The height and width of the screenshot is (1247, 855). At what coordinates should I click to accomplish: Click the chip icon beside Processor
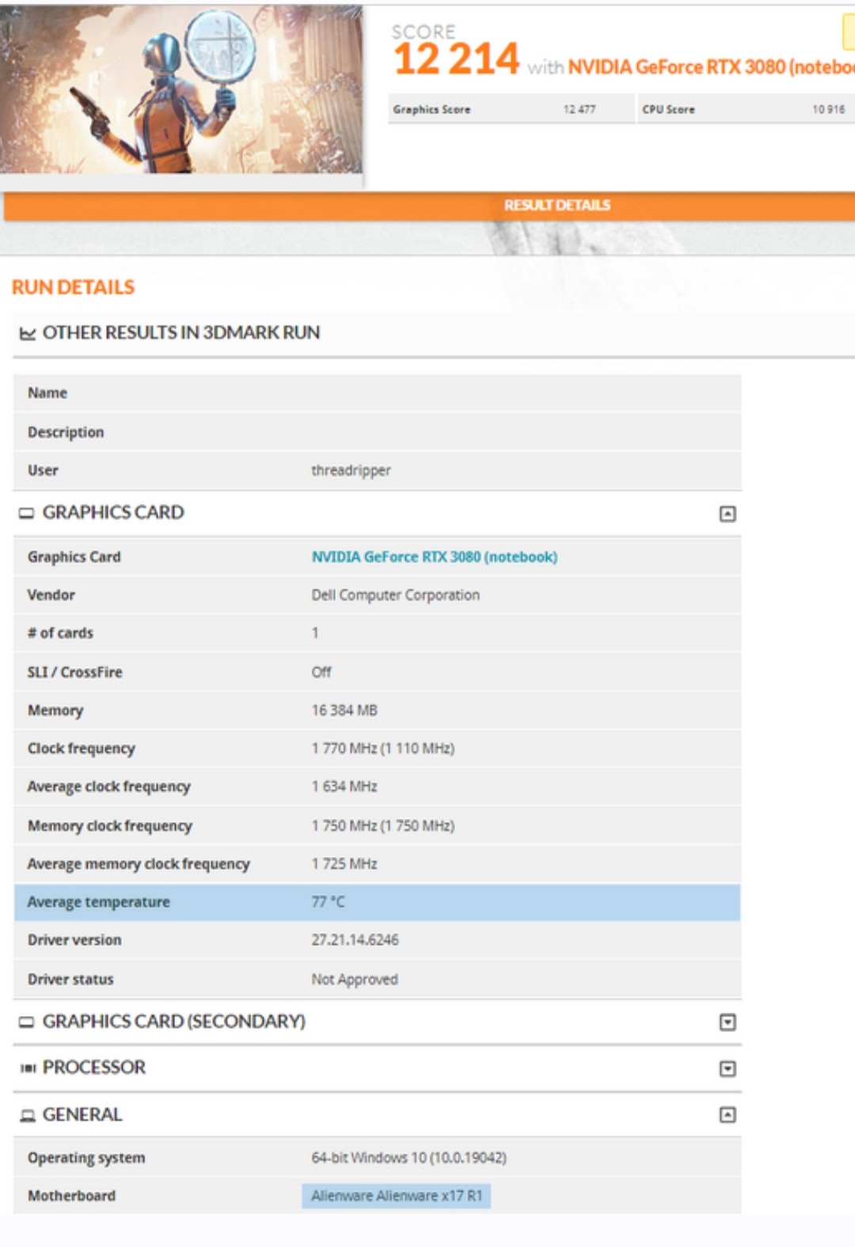(x=28, y=1068)
